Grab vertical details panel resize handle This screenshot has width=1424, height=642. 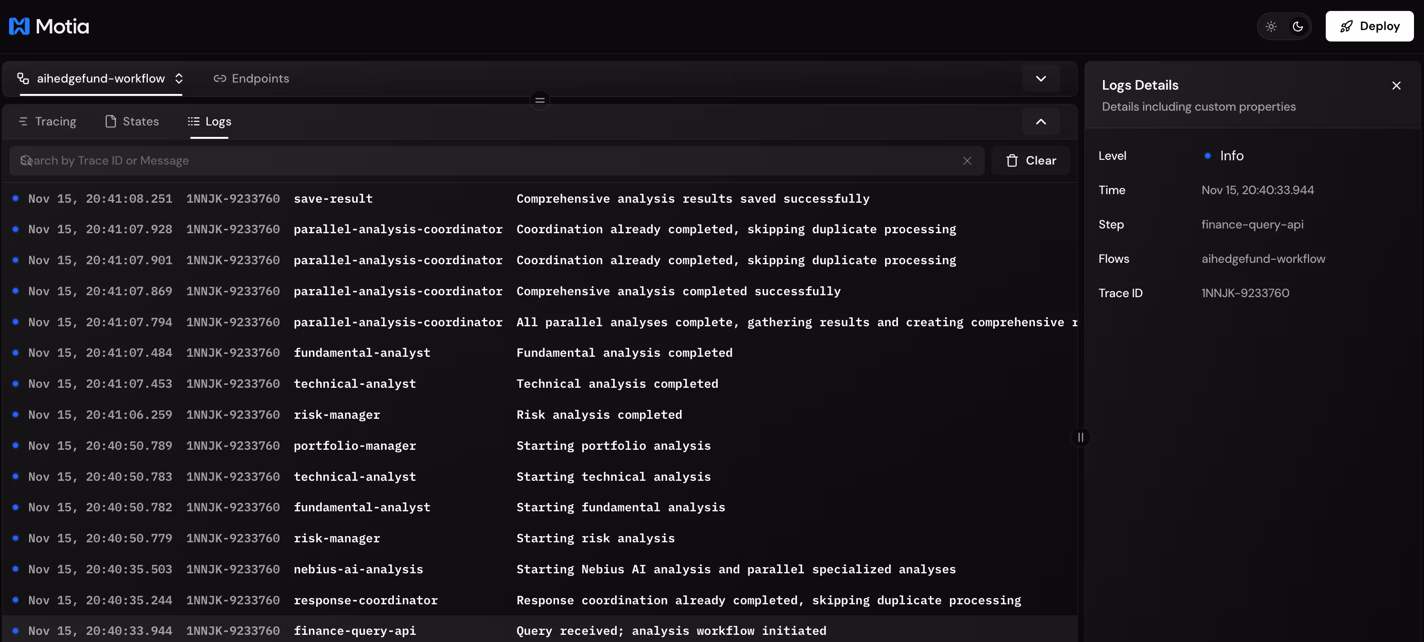click(x=1080, y=437)
